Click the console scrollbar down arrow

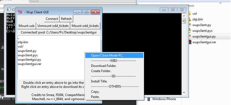184,93
